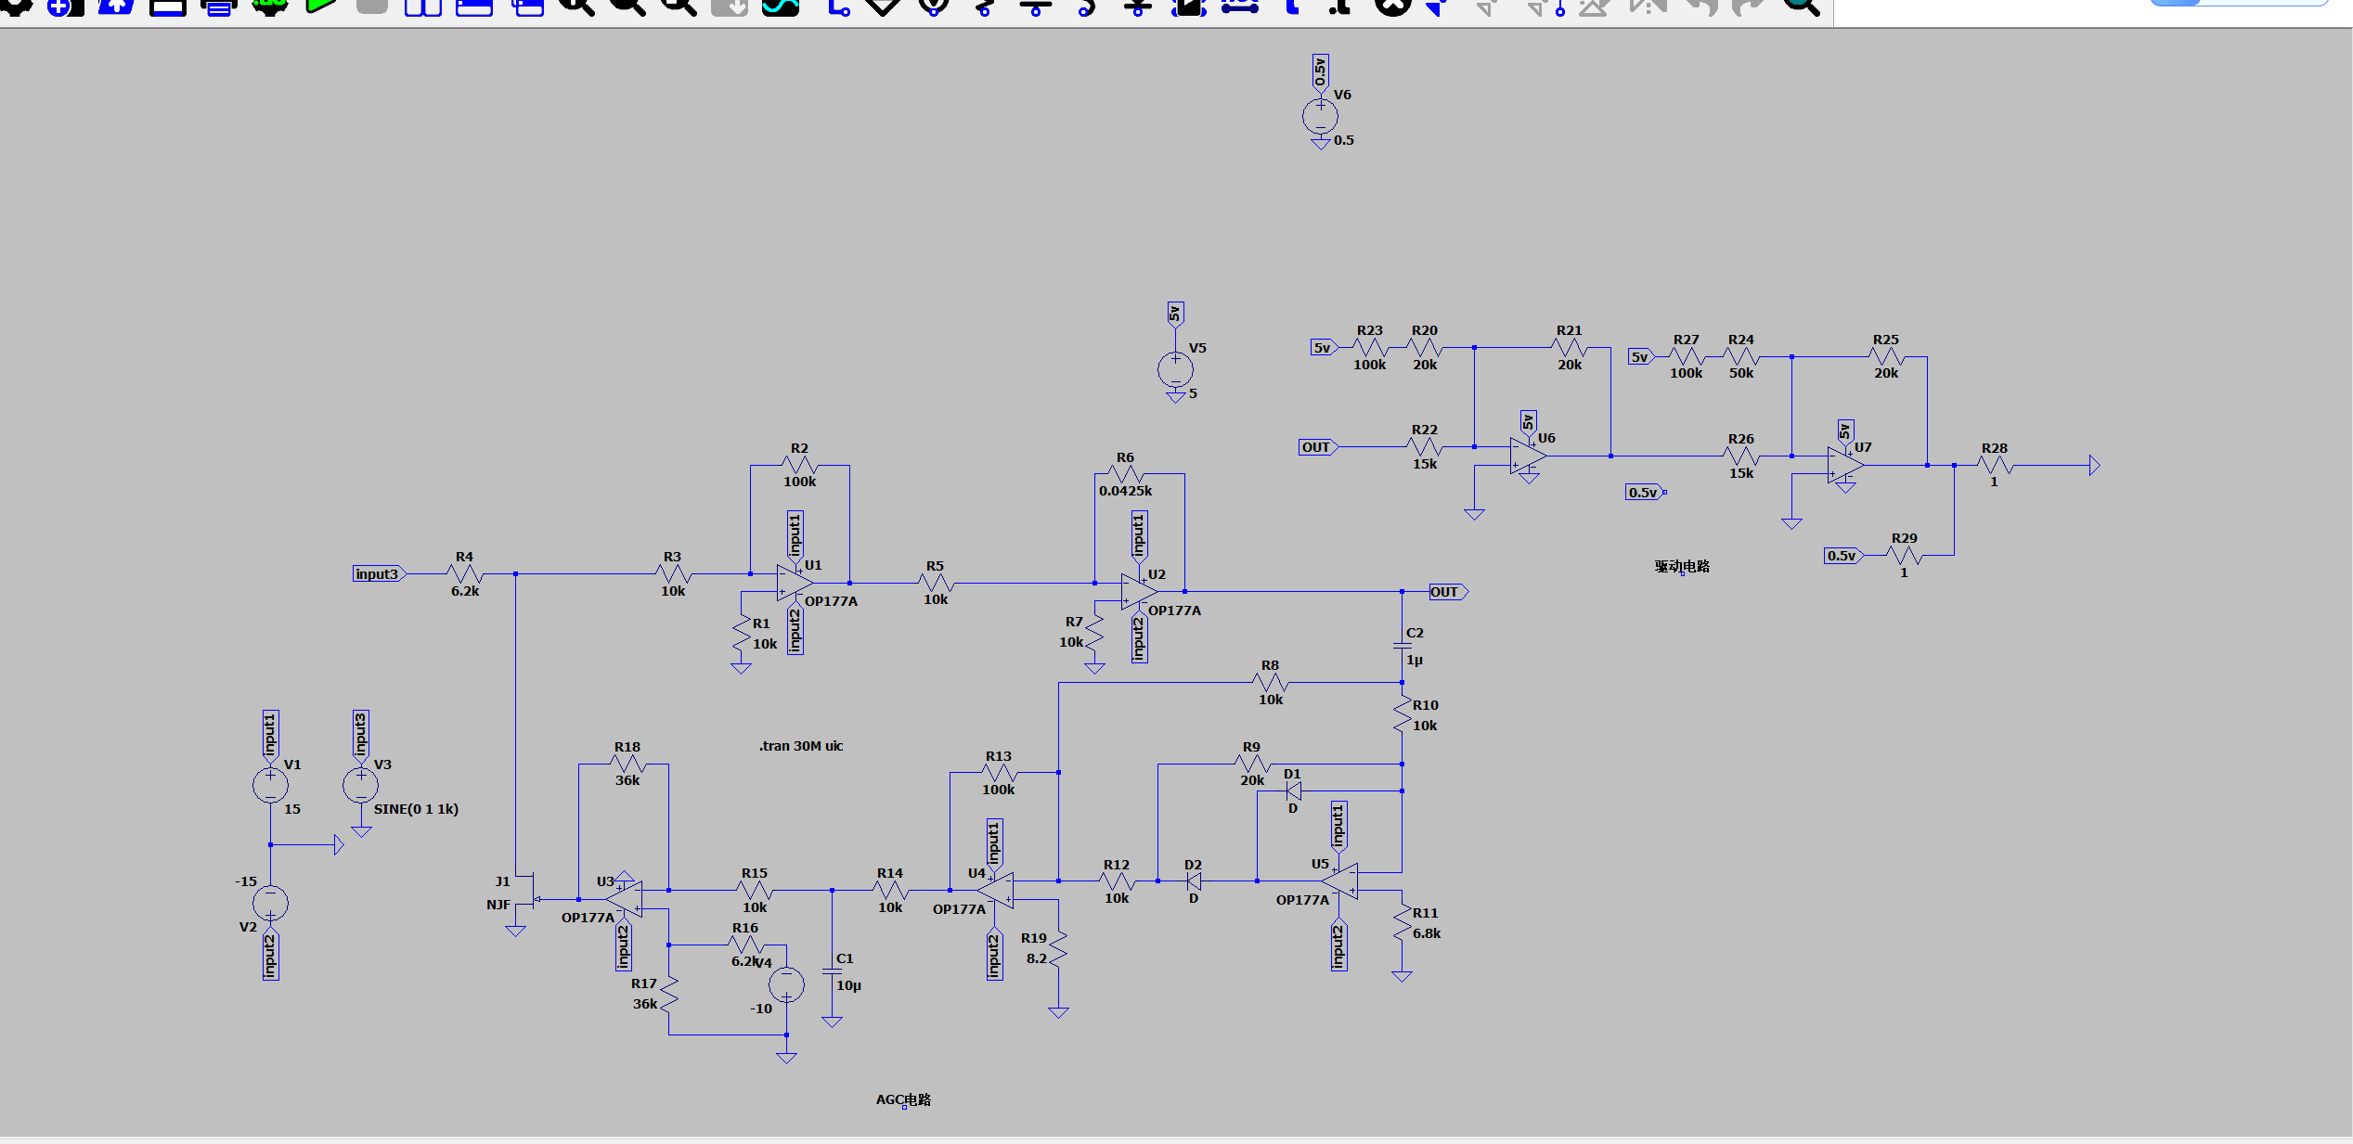Click resistor R28 at output
The width and height of the screenshot is (2353, 1144).
1994,465
